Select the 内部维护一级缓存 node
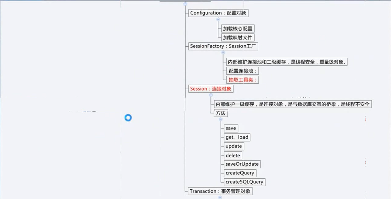The image size is (391, 199). (293, 104)
